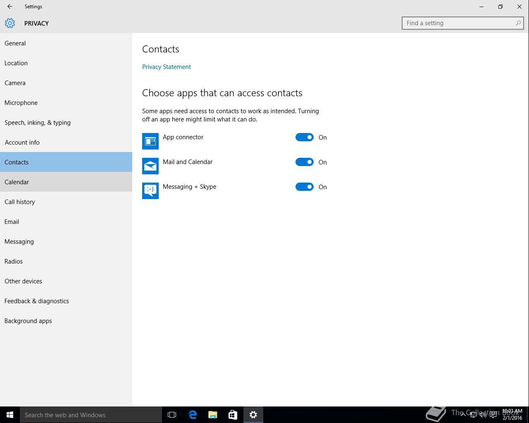529x423 pixels.
Task: Switch to the Camera privacy section
Action: pyautogui.click(x=15, y=83)
